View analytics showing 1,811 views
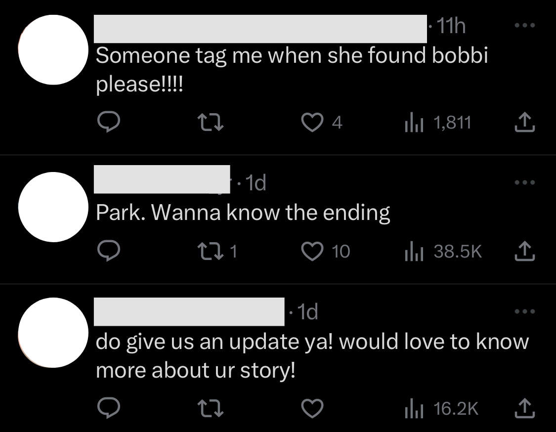This screenshot has height=432, width=556. tap(438, 123)
